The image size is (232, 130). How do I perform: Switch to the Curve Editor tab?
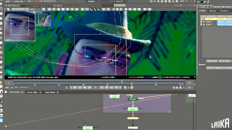tap(32, 92)
